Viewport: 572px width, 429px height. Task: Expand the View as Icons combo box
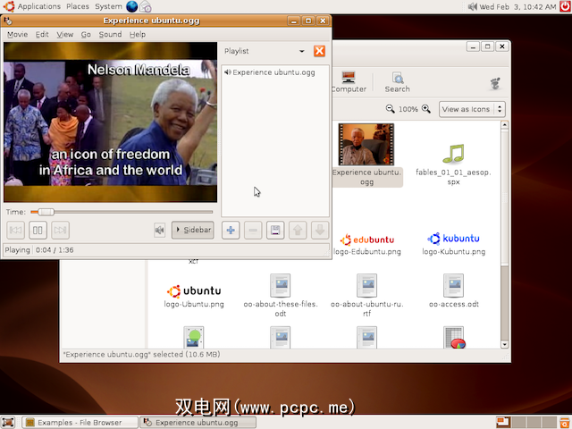(472, 109)
